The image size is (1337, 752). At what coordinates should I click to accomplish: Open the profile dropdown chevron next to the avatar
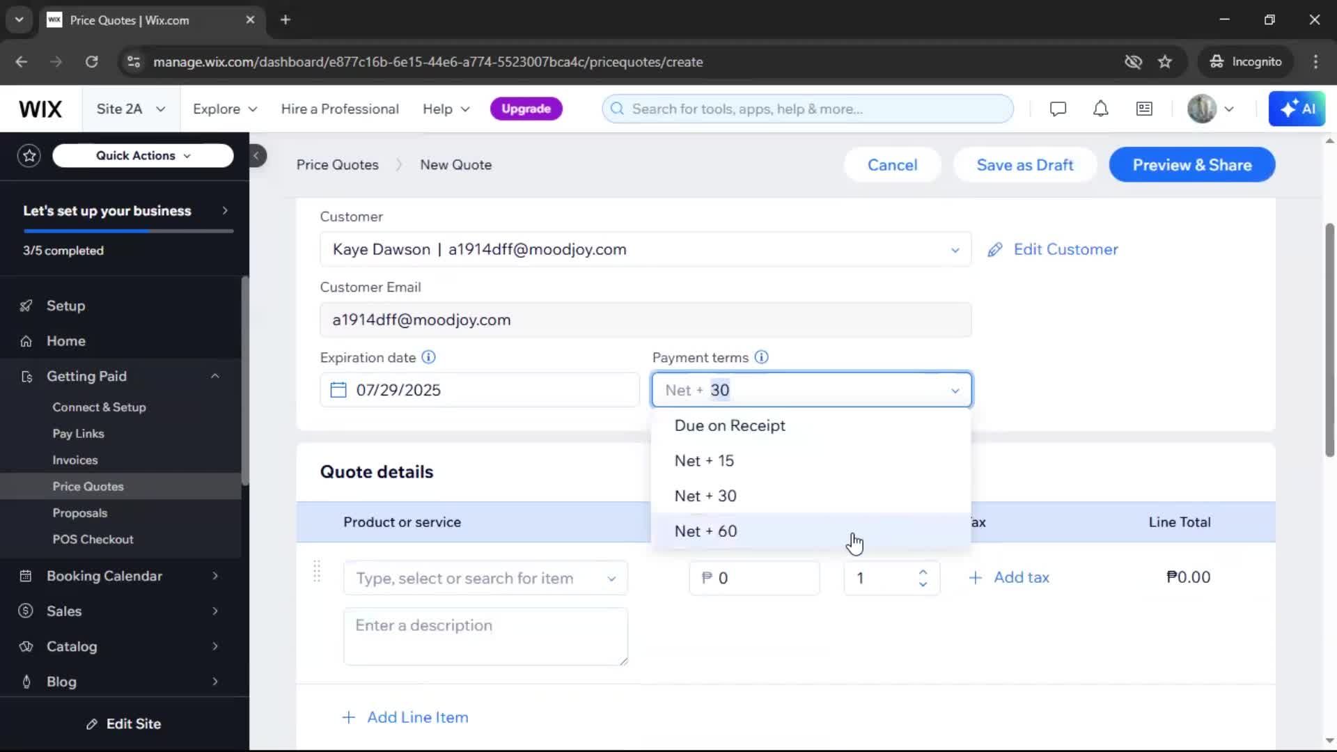pyautogui.click(x=1229, y=109)
